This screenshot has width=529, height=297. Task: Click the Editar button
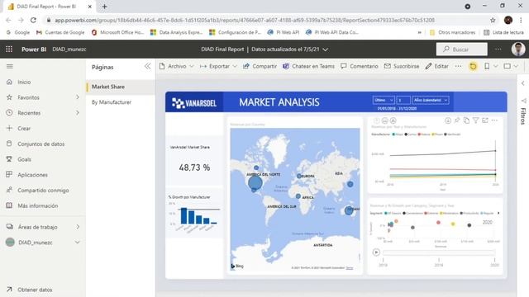point(437,66)
